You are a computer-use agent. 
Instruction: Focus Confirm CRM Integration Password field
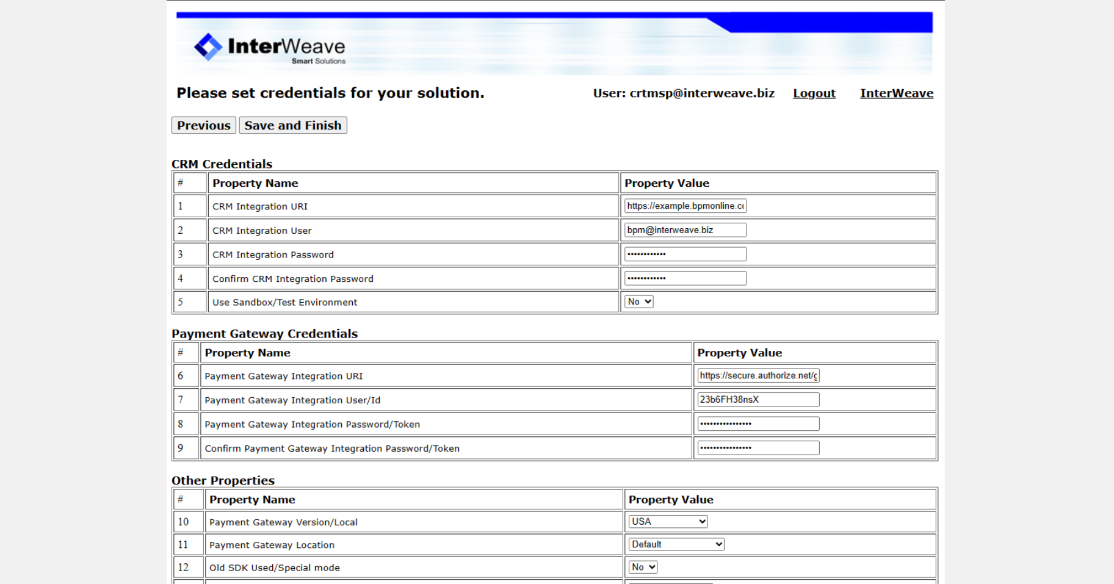coord(685,278)
